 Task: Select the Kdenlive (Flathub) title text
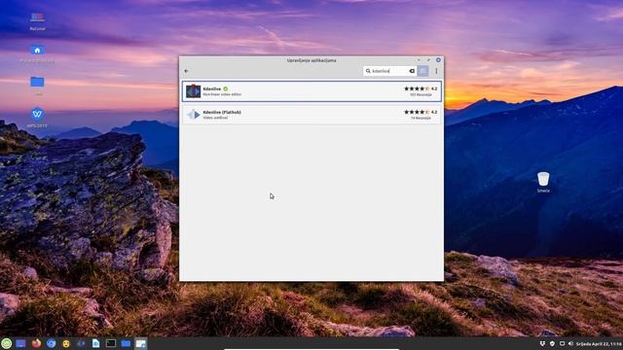point(222,113)
